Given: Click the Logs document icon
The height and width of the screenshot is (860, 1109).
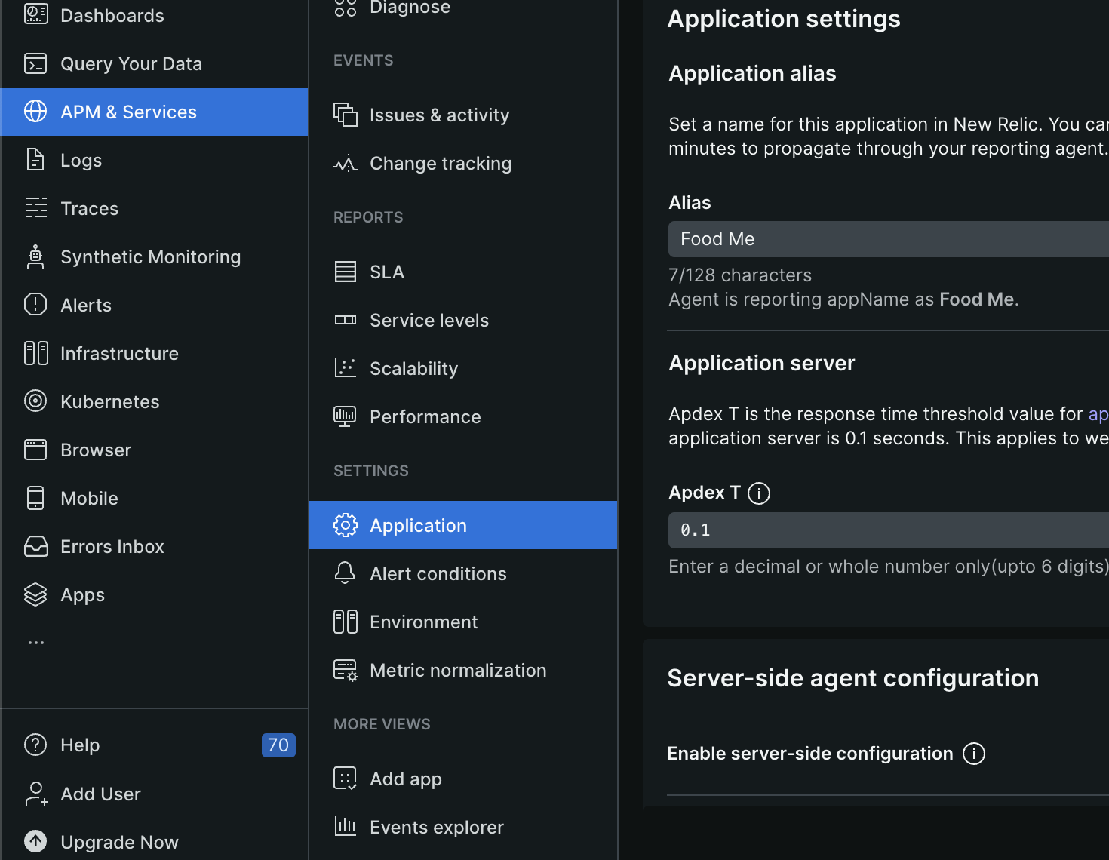Looking at the screenshot, I should click(x=35, y=160).
